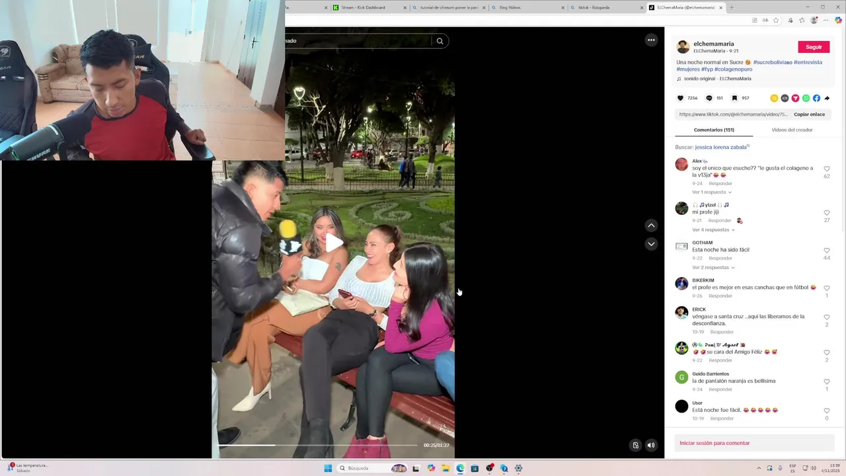Open the browser profile avatar icon

(x=814, y=20)
